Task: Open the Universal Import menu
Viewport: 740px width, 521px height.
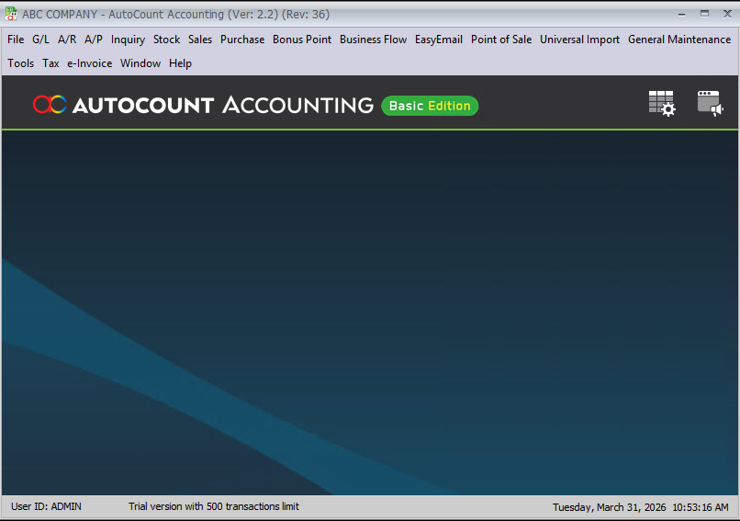Action: click(x=579, y=40)
